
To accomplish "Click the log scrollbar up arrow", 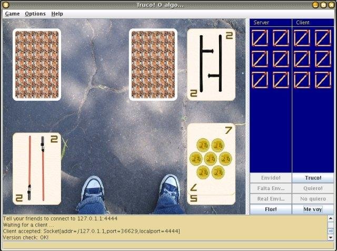I will (331, 218).
